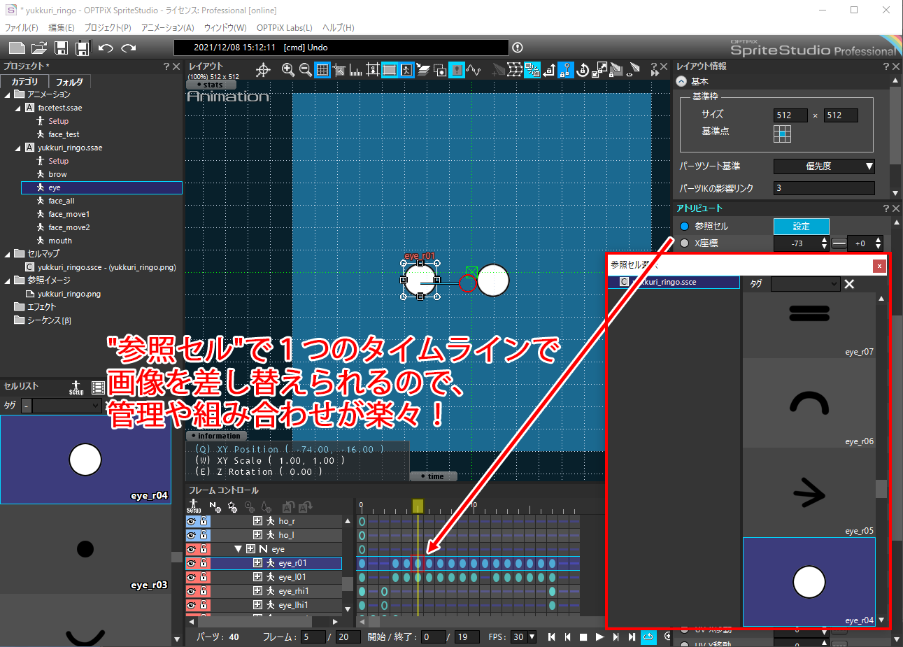Toggle visibility of ho_r part
Screen dimensions: 903x647
coord(191,521)
